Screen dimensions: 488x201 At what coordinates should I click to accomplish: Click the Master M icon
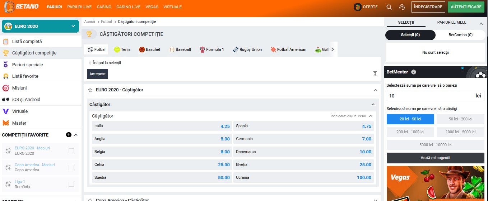click(6, 123)
